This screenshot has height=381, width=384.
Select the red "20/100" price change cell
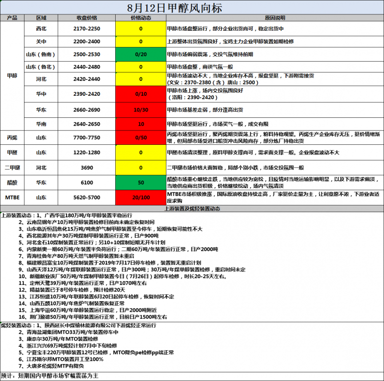pyautogui.click(x=141, y=198)
